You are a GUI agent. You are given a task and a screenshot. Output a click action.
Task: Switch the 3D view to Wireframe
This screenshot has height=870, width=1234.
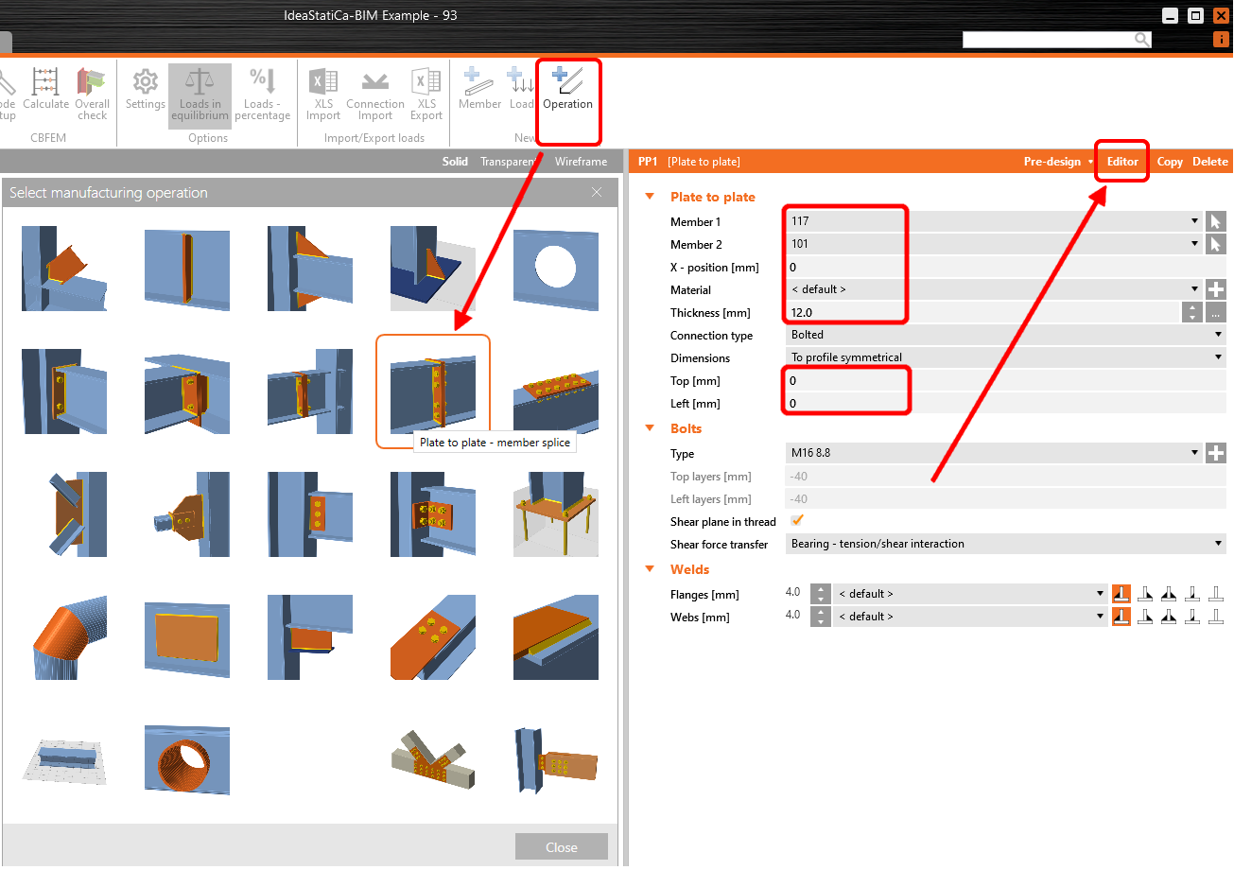coord(581,161)
